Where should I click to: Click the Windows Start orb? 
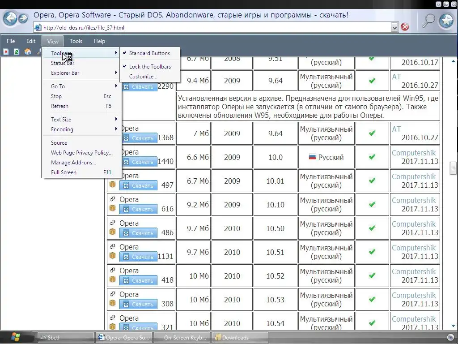tap(15, 337)
